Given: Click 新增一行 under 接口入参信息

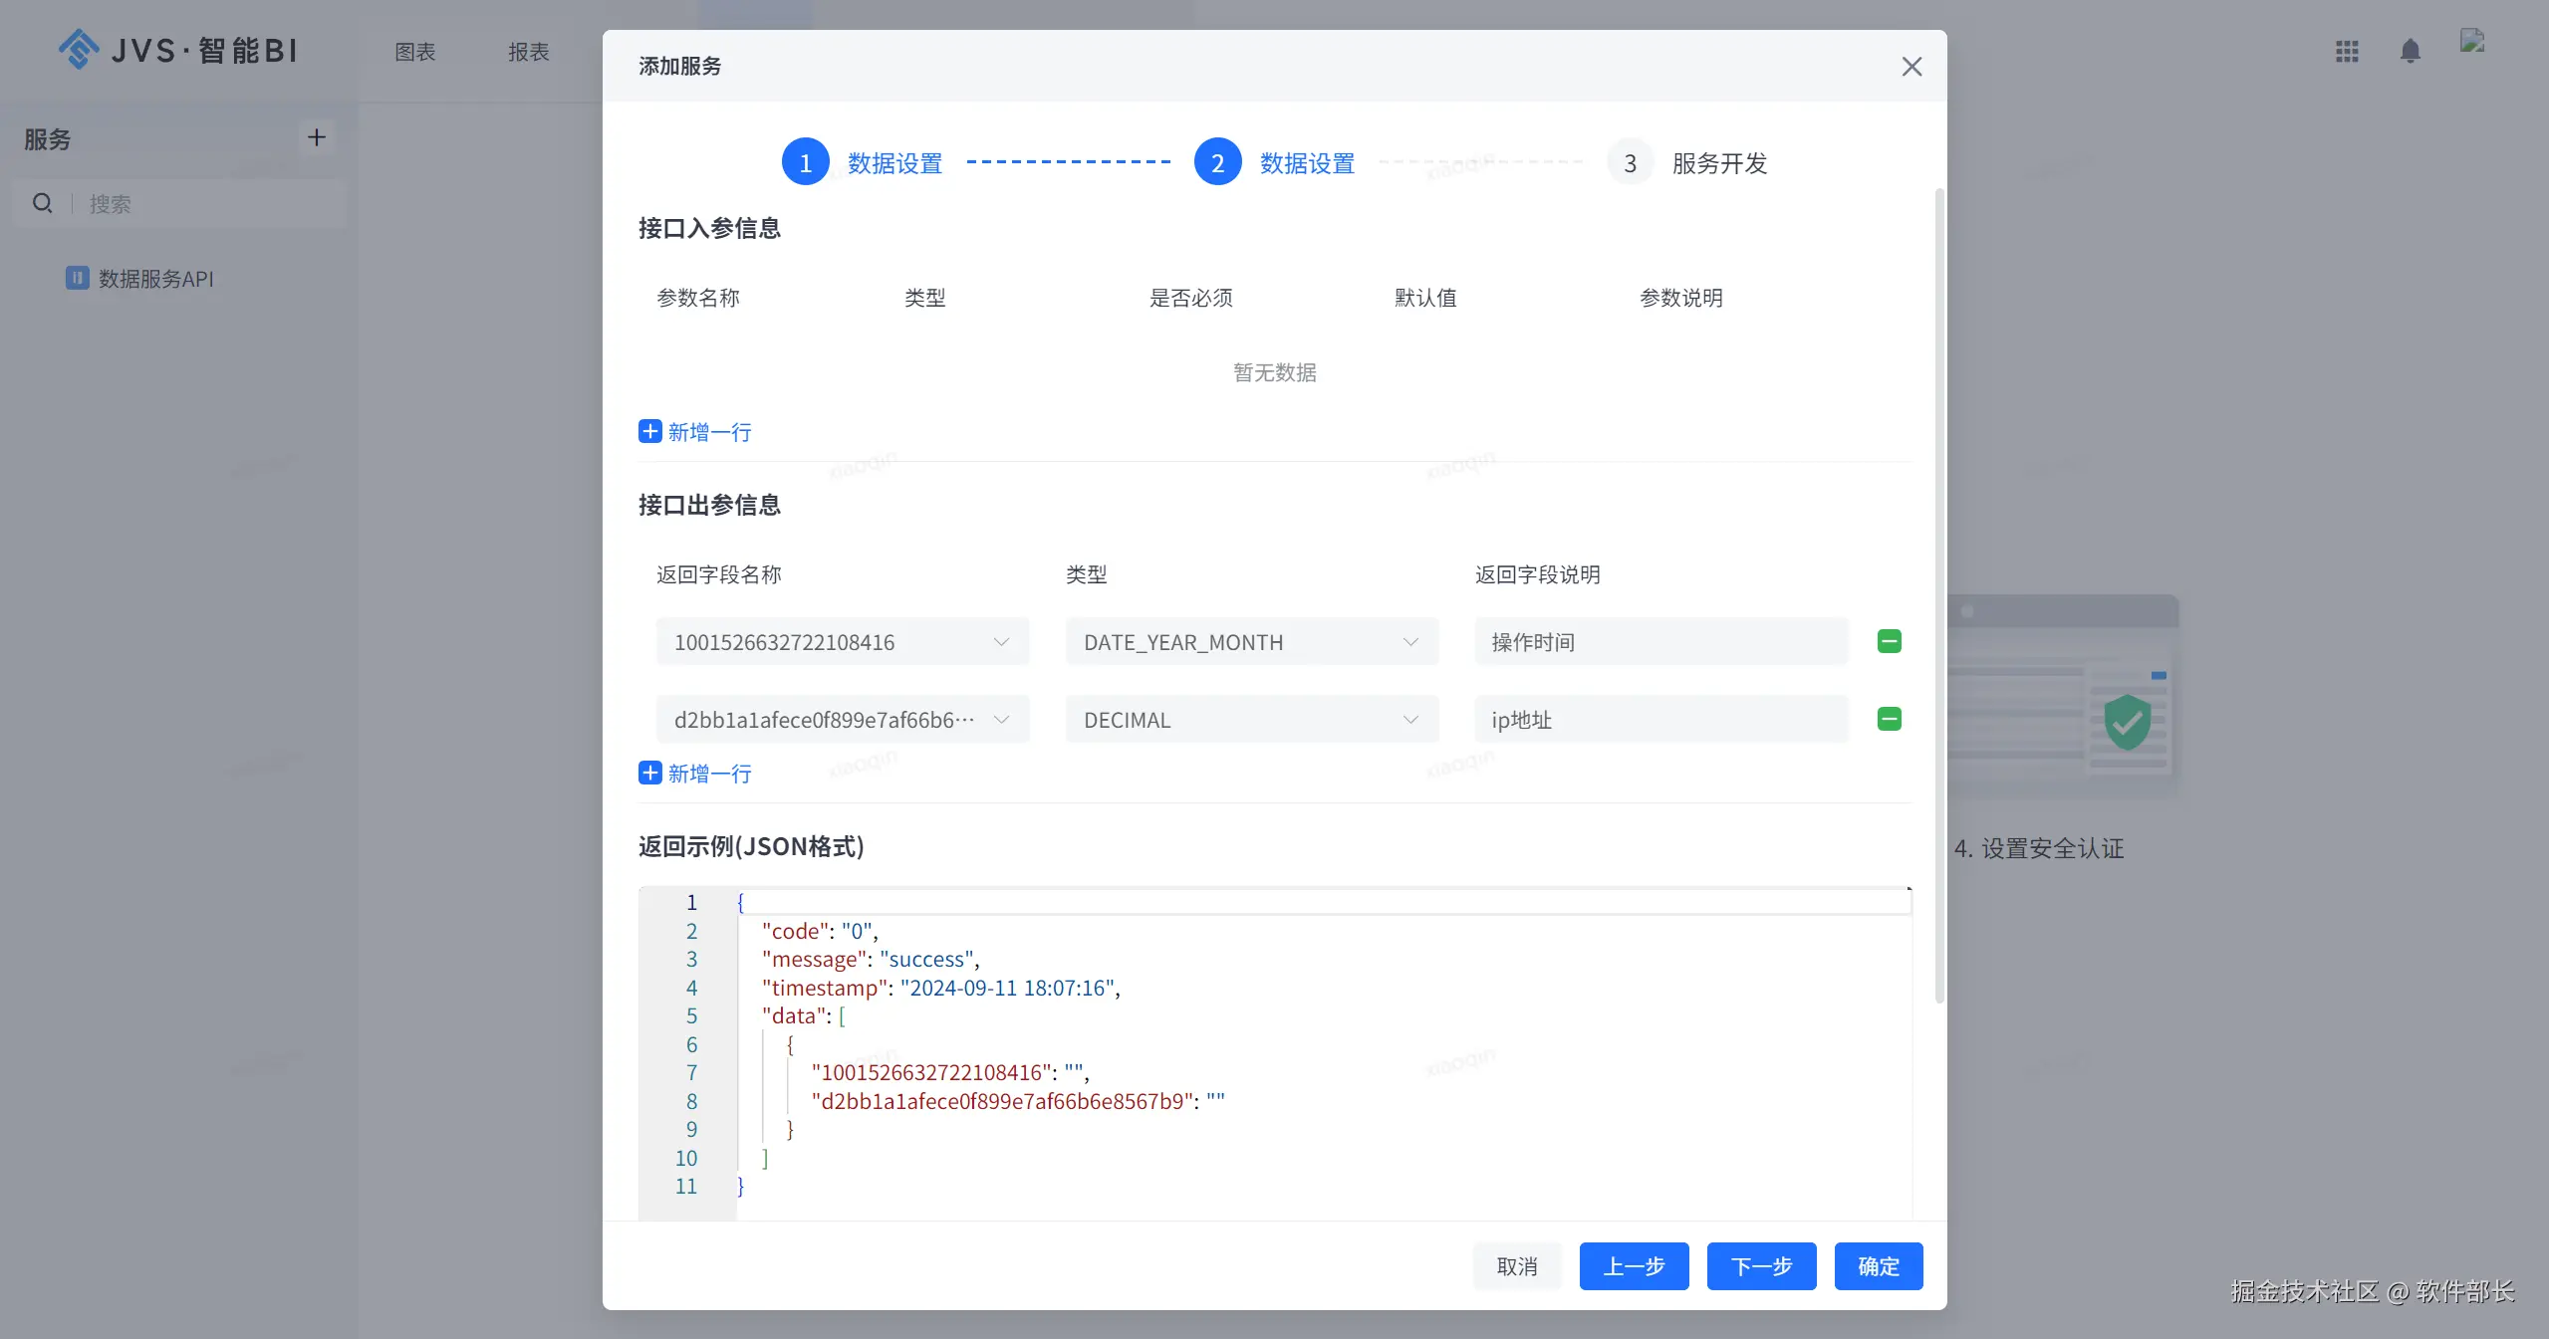Looking at the screenshot, I should pos(695,432).
